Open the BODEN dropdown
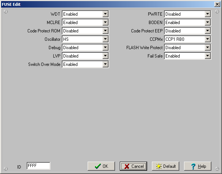The height and width of the screenshot is (174, 222). (x=207, y=23)
